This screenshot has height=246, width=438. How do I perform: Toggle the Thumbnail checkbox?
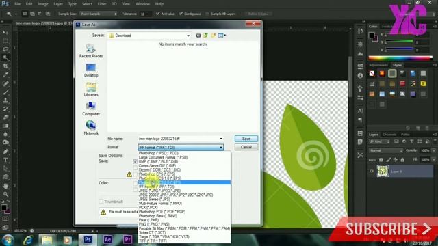101,202
